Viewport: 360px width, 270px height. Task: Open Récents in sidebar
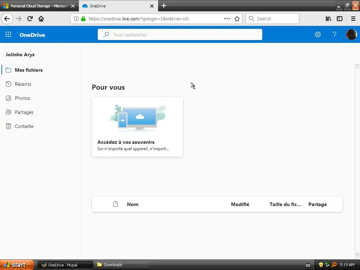point(23,84)
